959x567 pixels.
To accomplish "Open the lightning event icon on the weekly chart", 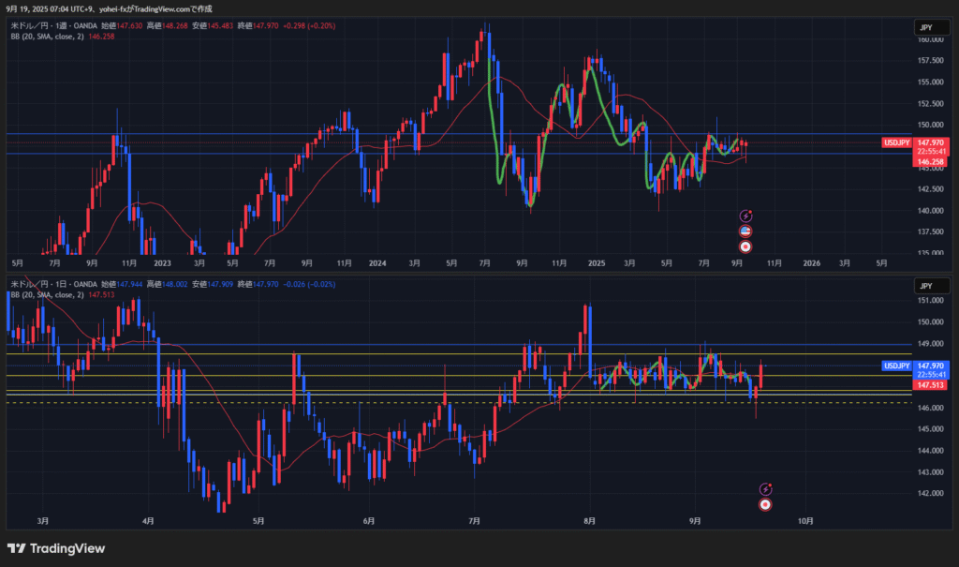I will pos(745,216).
